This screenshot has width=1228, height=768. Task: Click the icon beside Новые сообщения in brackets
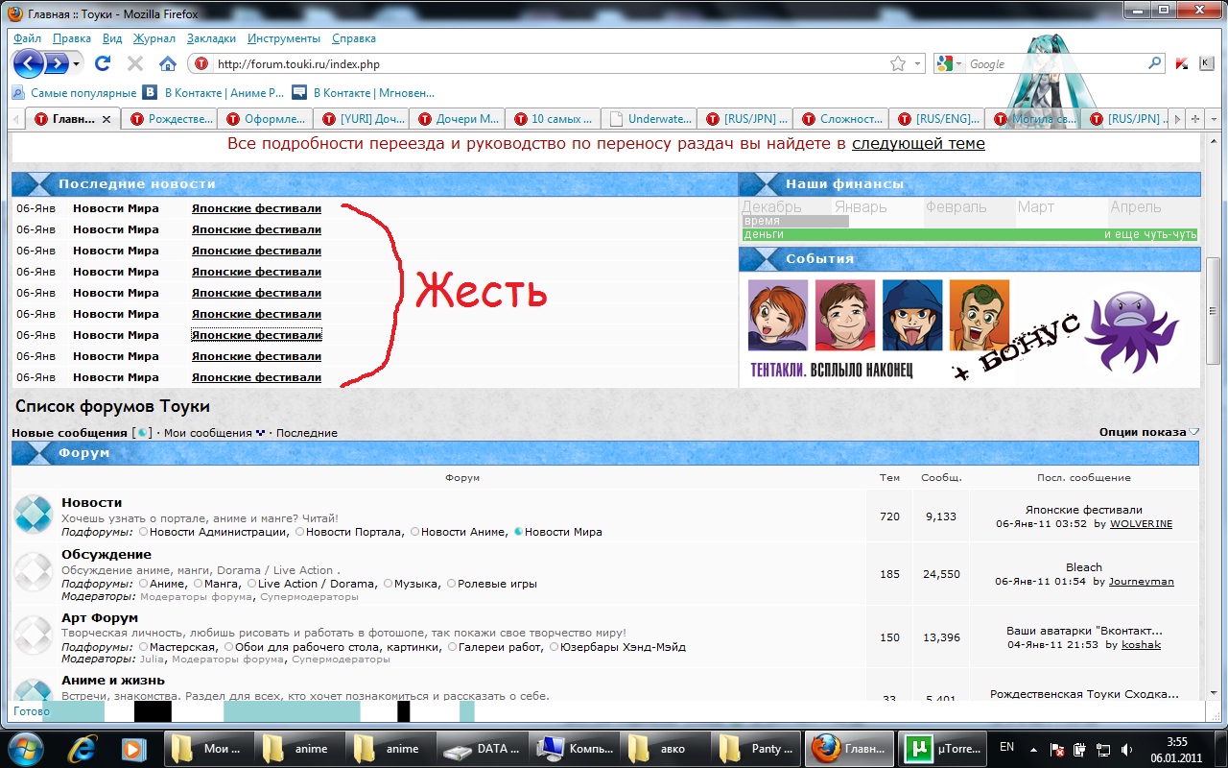click(142, 433)
